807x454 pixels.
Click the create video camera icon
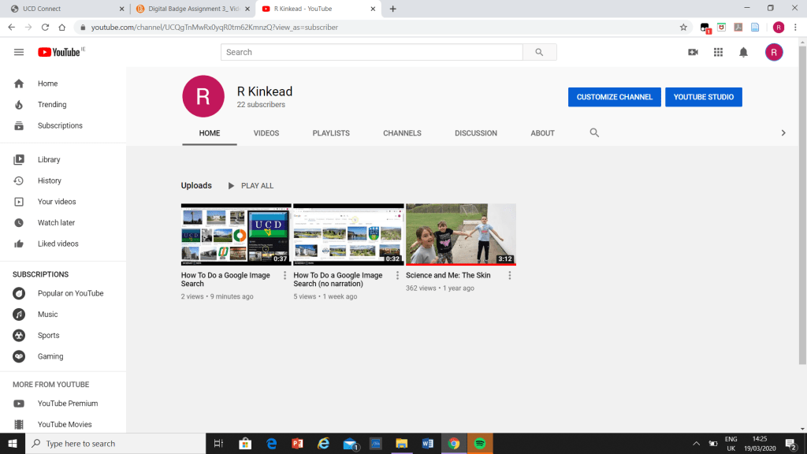[693, 52]
